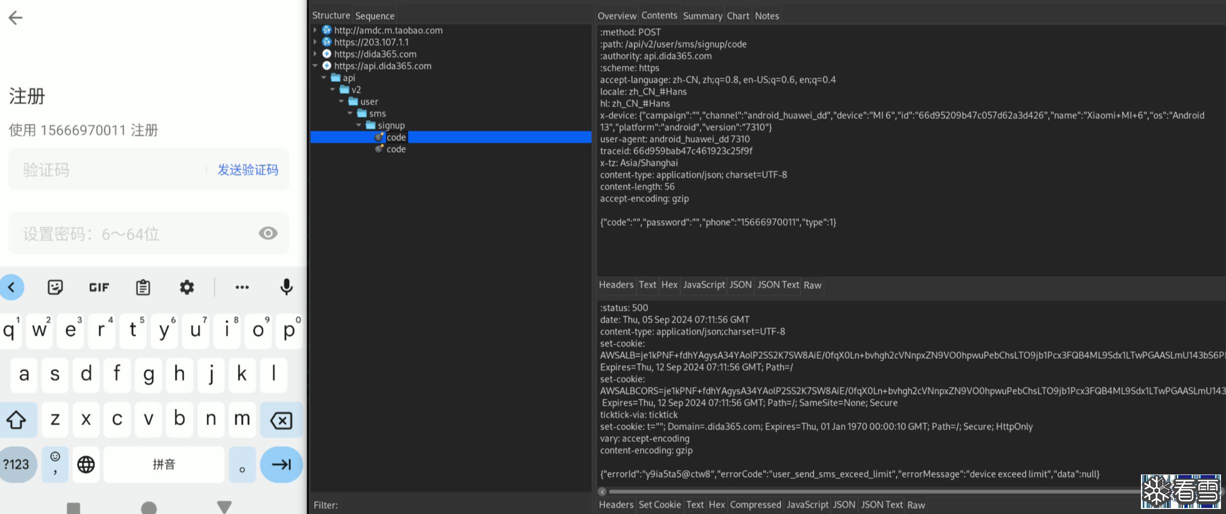Focus the 设置密码 password field
The width and height of the screenshot is (1226, 514).
pyautogui.click(x=135, y=234)
